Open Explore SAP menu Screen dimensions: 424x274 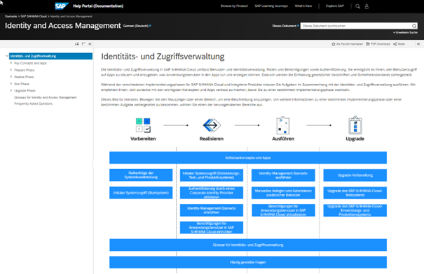pyautogui.click(x=335, y=6)
